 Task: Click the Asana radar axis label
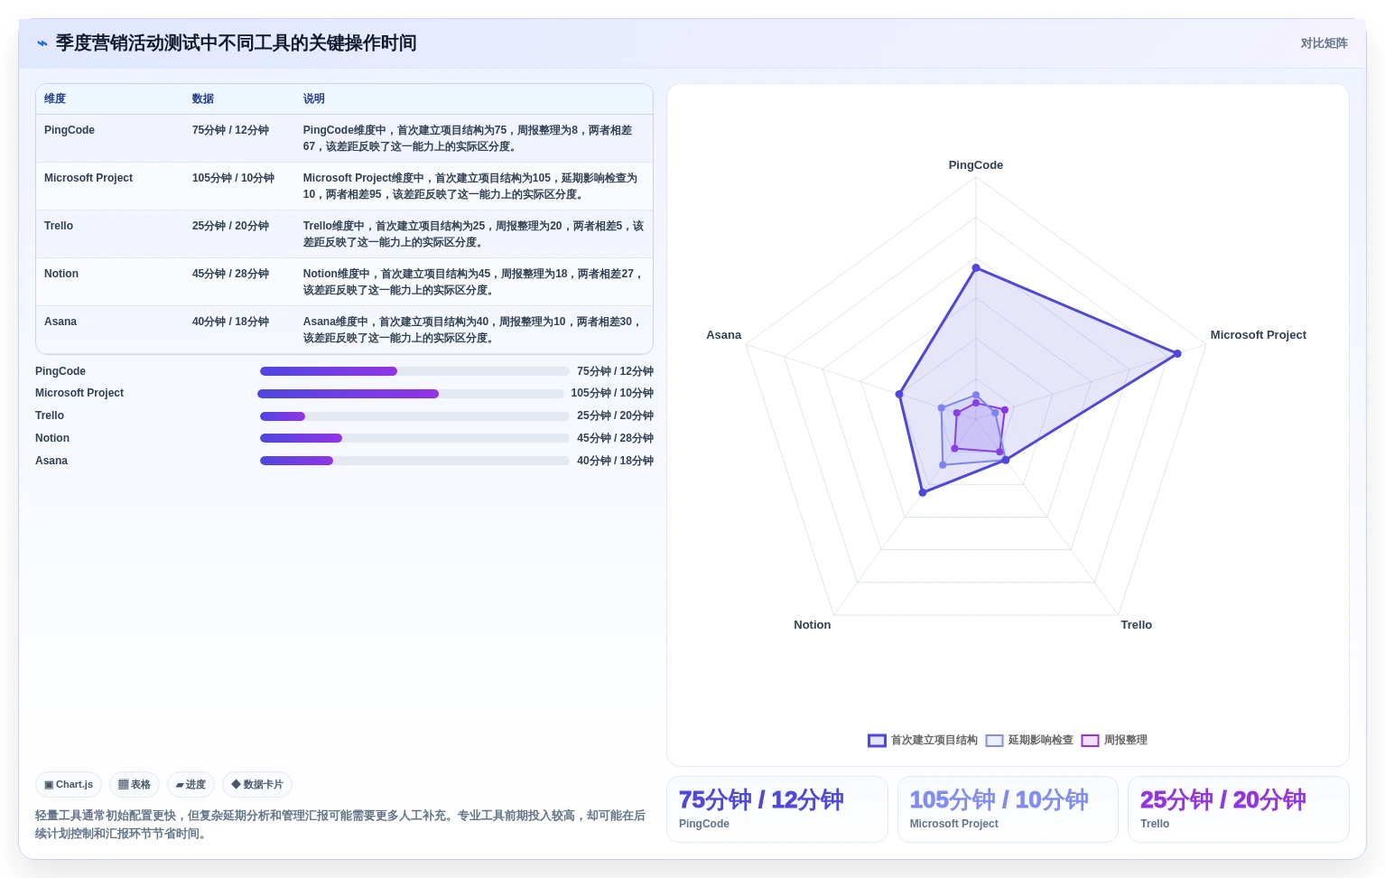[724, 335]
